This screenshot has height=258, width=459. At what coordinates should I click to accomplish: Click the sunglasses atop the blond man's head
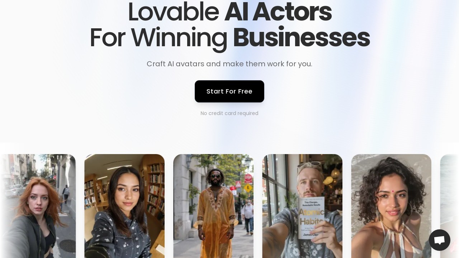point(309,164)
